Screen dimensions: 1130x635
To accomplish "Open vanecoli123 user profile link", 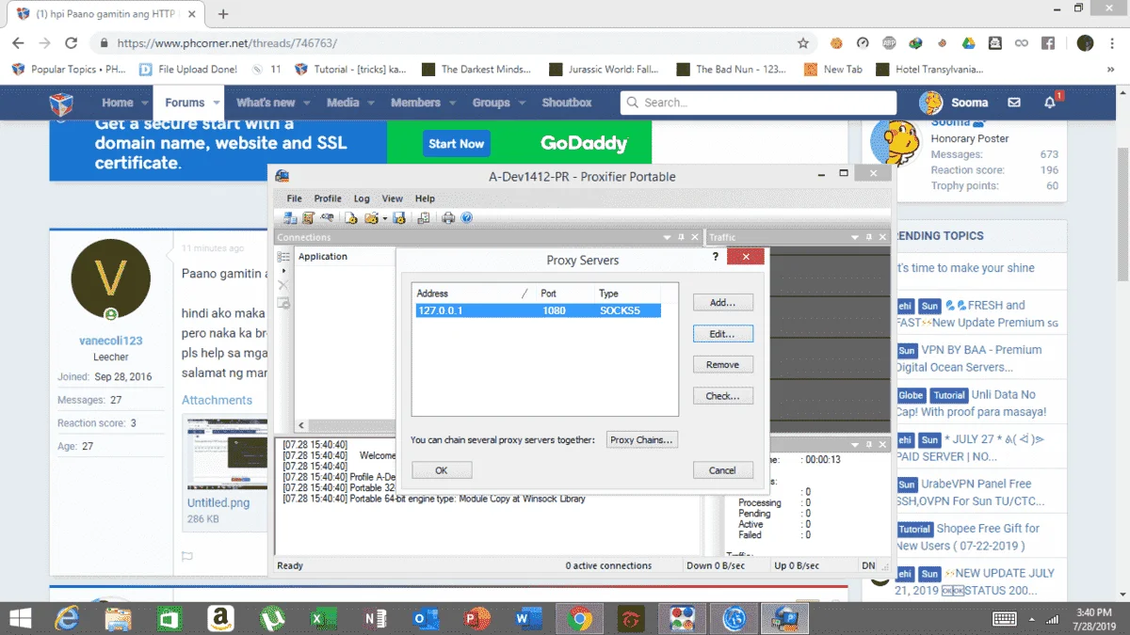I will pos(111,341).
